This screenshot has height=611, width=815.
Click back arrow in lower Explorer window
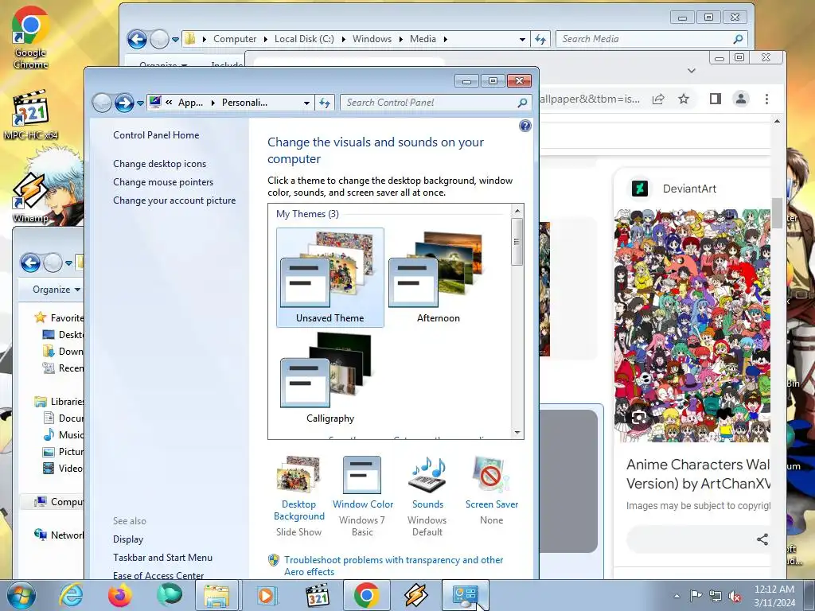30,263
